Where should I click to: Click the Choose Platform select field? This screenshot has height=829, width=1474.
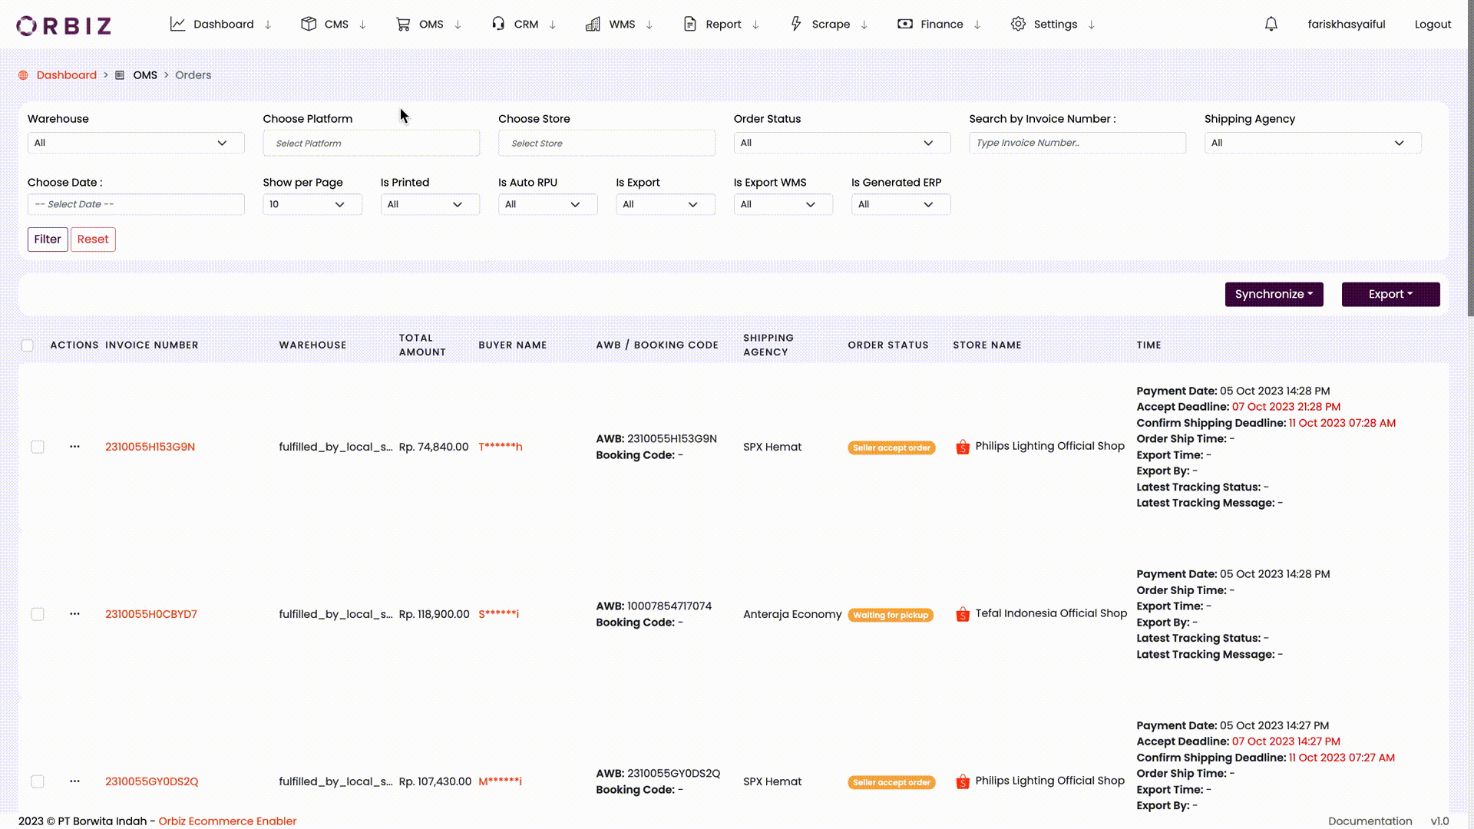(372, 144)
